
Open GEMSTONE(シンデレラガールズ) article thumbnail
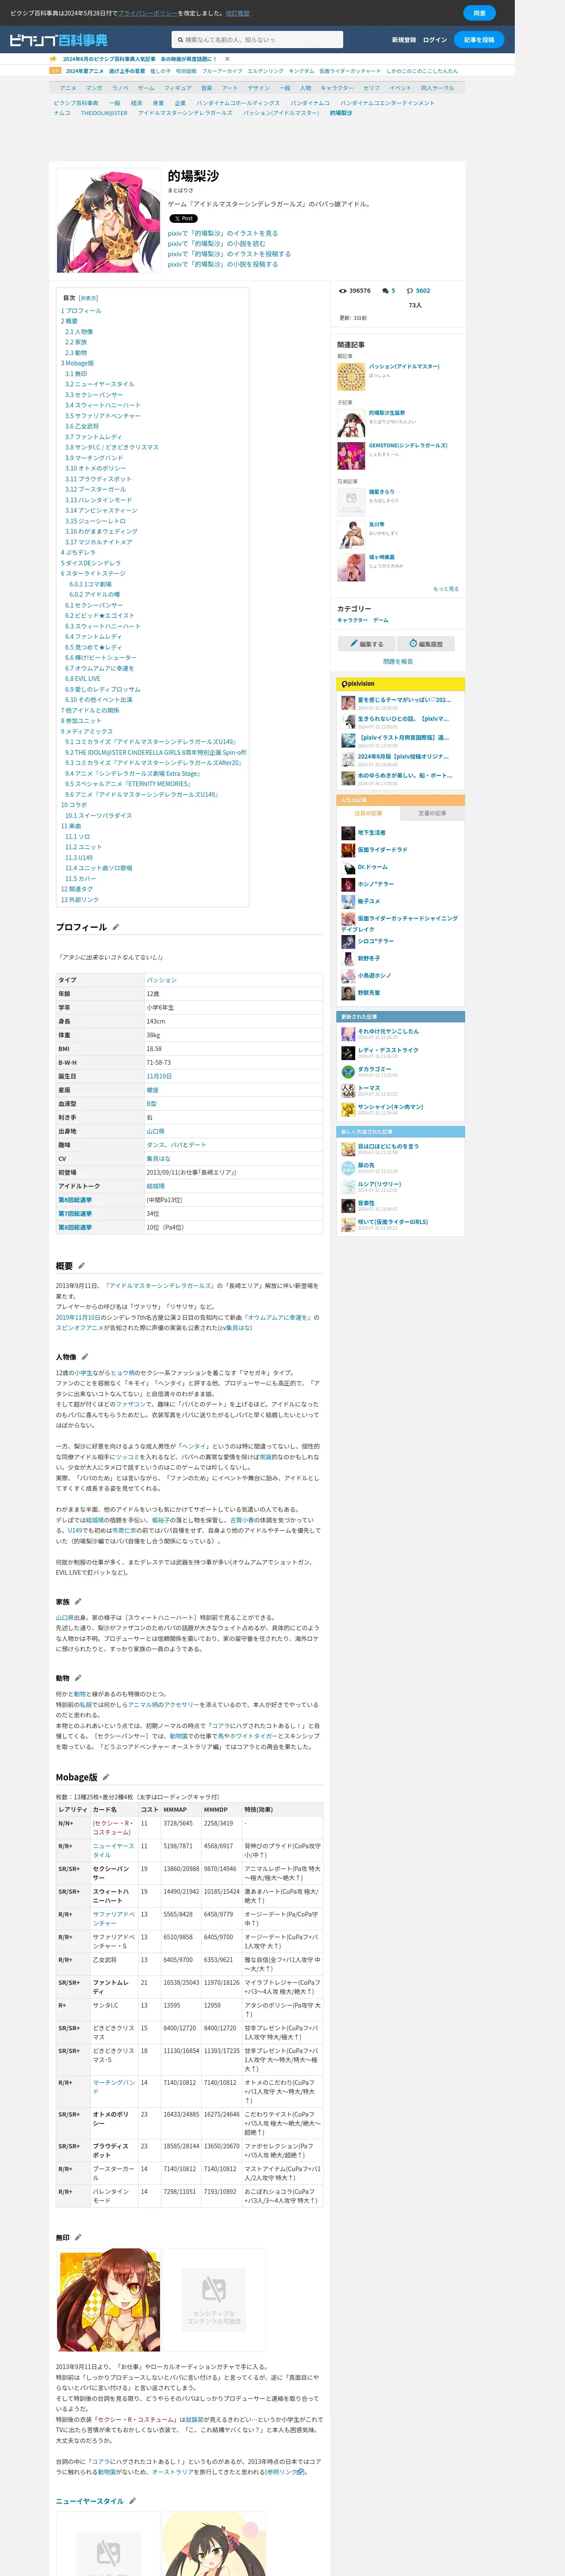coord(351,456)
